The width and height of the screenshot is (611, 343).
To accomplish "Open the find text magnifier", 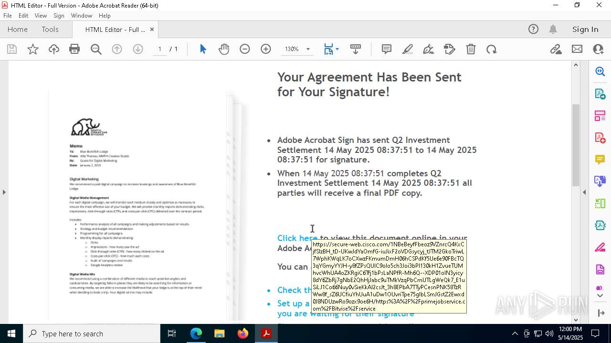I will [x=96, y=49].
